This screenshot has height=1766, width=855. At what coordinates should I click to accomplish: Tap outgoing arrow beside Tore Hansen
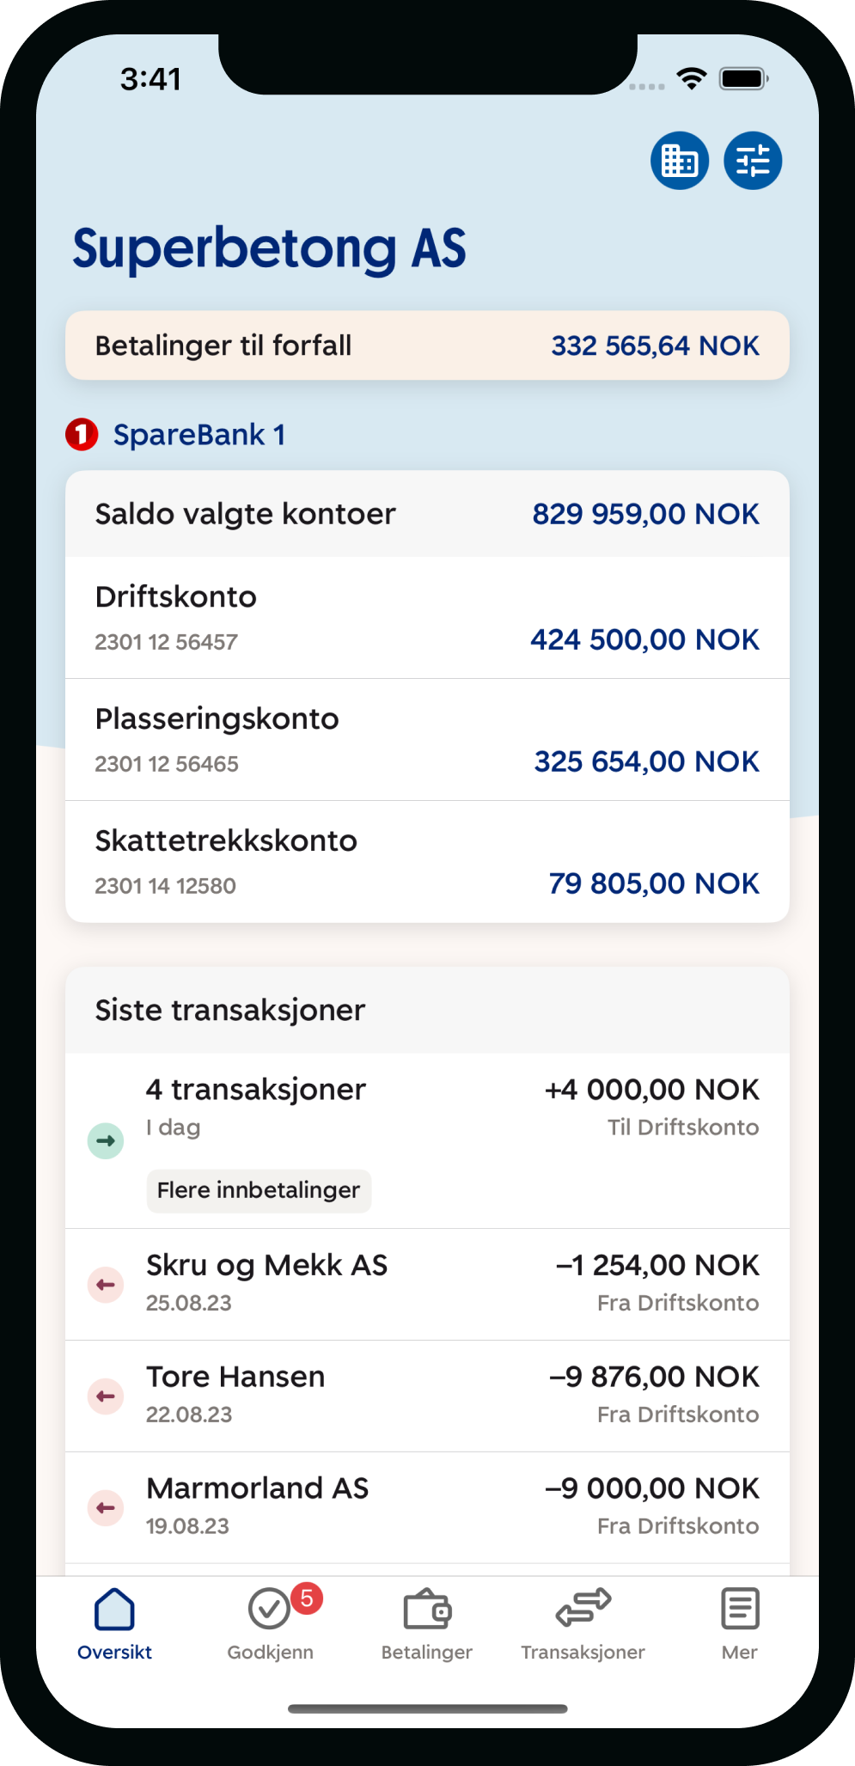coord(106,1396)
